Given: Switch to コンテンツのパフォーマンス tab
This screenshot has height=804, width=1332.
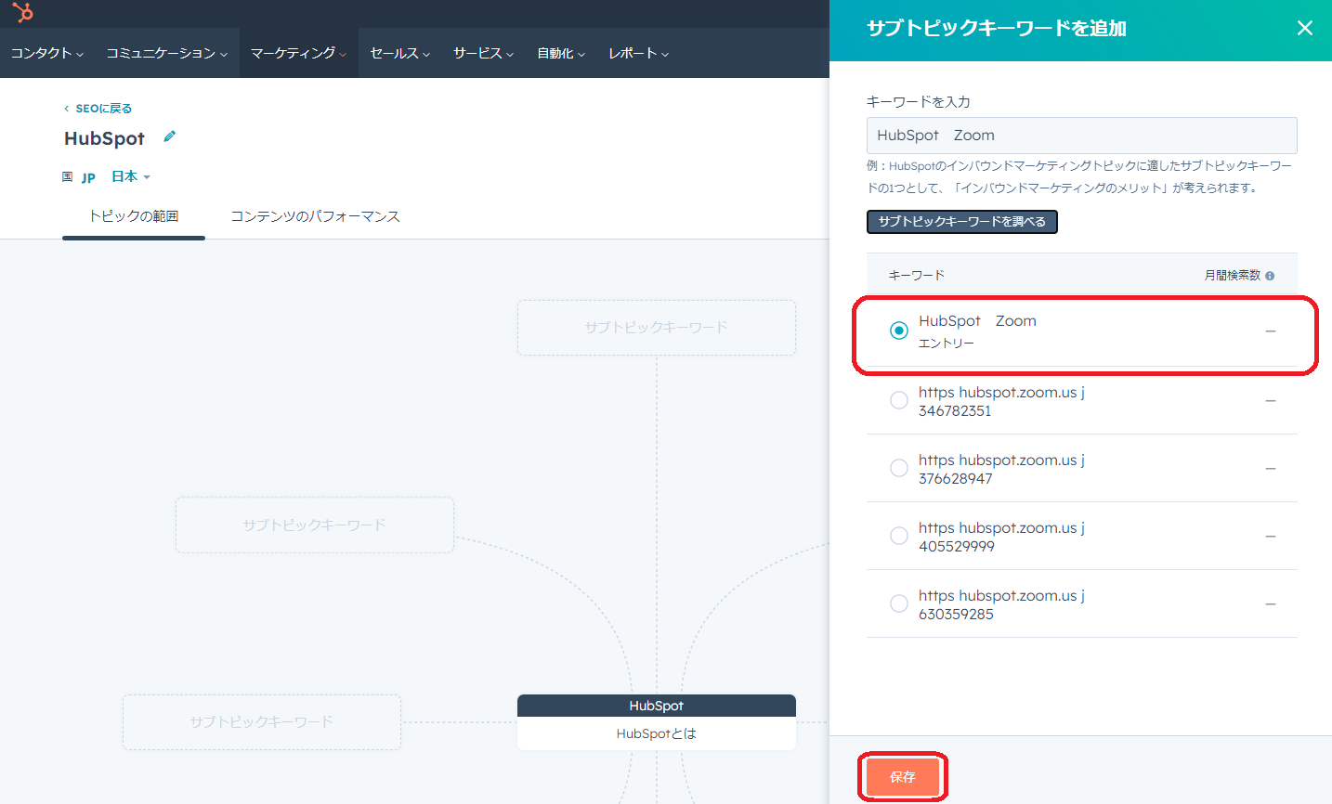Looking at the screenshot, I should [x=315, y=216].
